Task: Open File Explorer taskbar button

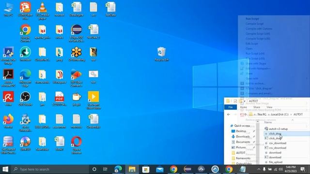Action: coord(132,169)
